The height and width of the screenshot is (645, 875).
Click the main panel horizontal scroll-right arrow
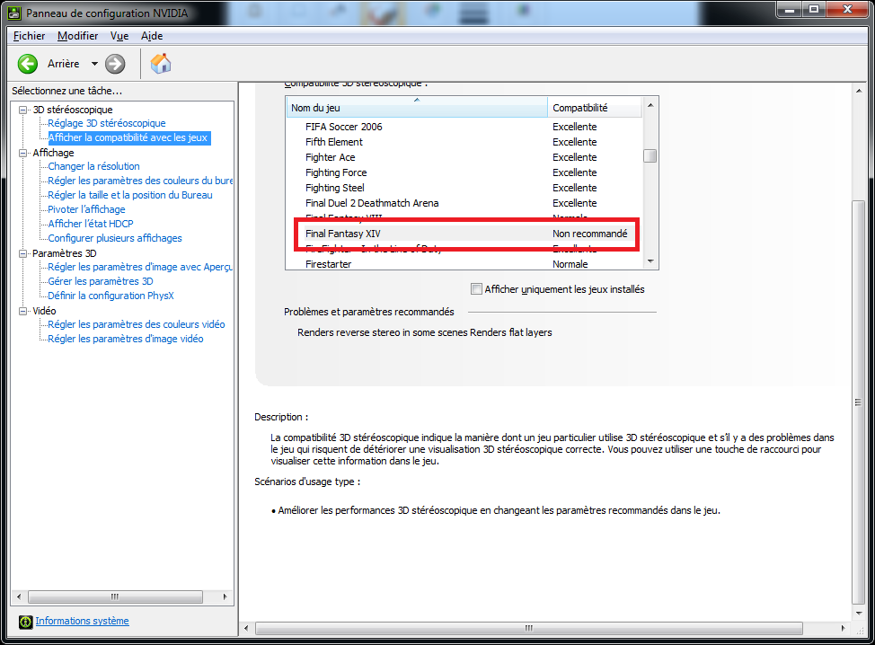(x=844, y=628)
